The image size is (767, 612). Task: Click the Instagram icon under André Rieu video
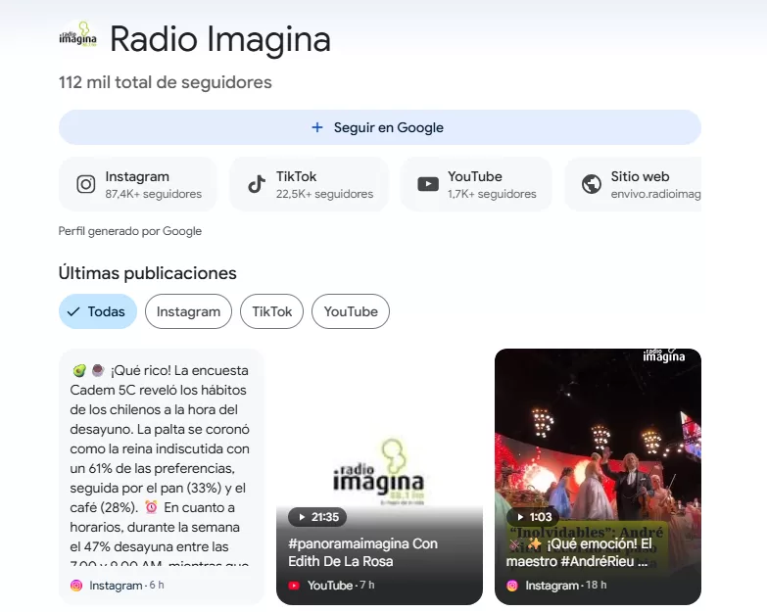512,586
